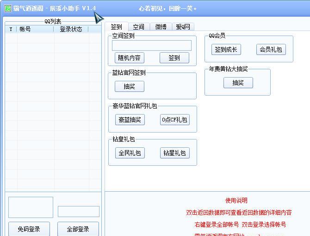
Task: Open the 空间 tab
Action: [138, 27]
